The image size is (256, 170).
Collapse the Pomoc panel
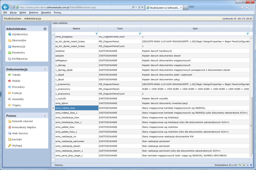click(x=45, y=115)
